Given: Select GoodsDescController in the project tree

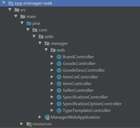Looking at the screenshot, I should click(84, 70).
